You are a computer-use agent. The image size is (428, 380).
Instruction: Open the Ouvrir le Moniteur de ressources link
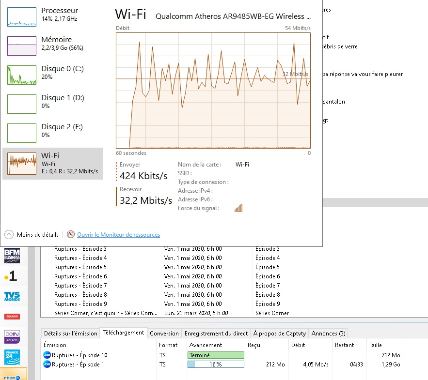point(118,235)
